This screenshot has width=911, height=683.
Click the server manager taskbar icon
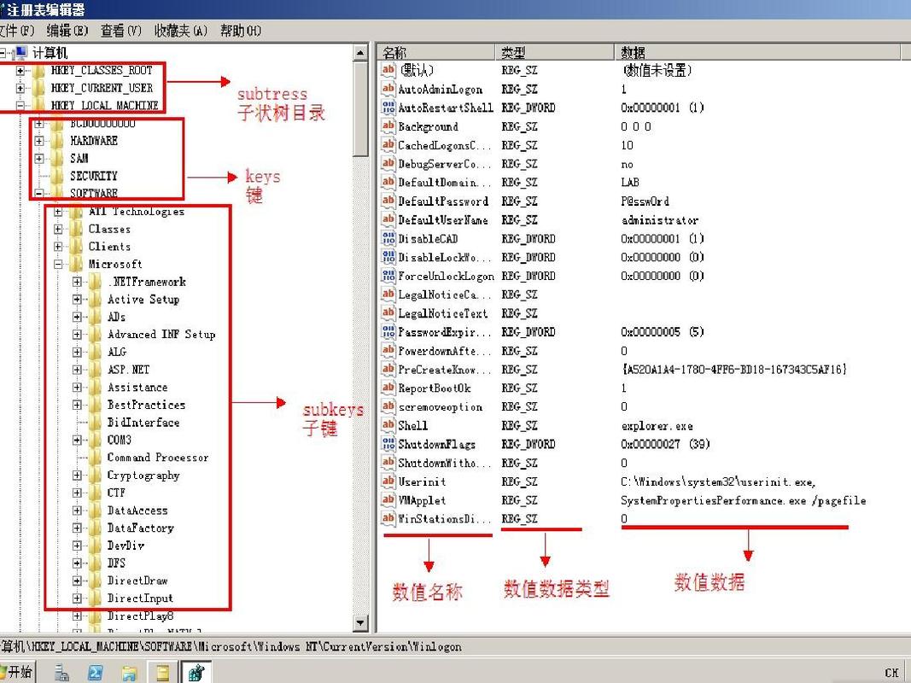61,672
